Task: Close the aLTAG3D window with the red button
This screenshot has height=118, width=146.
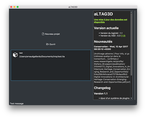Action: pos(11,7)
